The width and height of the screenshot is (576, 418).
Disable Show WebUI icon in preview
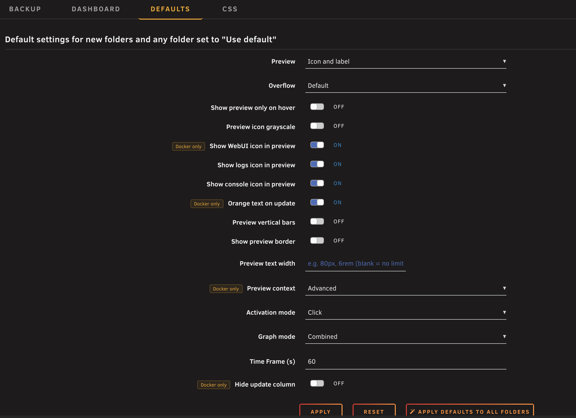[x=317, y=145]
